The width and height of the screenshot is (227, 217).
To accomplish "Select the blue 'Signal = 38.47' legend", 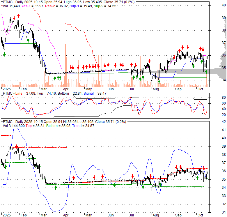I will click(95, 93).
